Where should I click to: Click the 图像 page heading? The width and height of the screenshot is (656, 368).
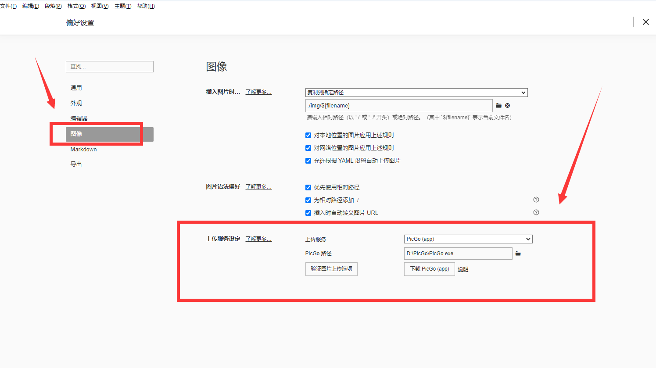point(217,67)
